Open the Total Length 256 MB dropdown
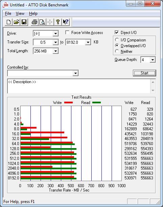This screenshot has height=207, width=163. point(55,51)
